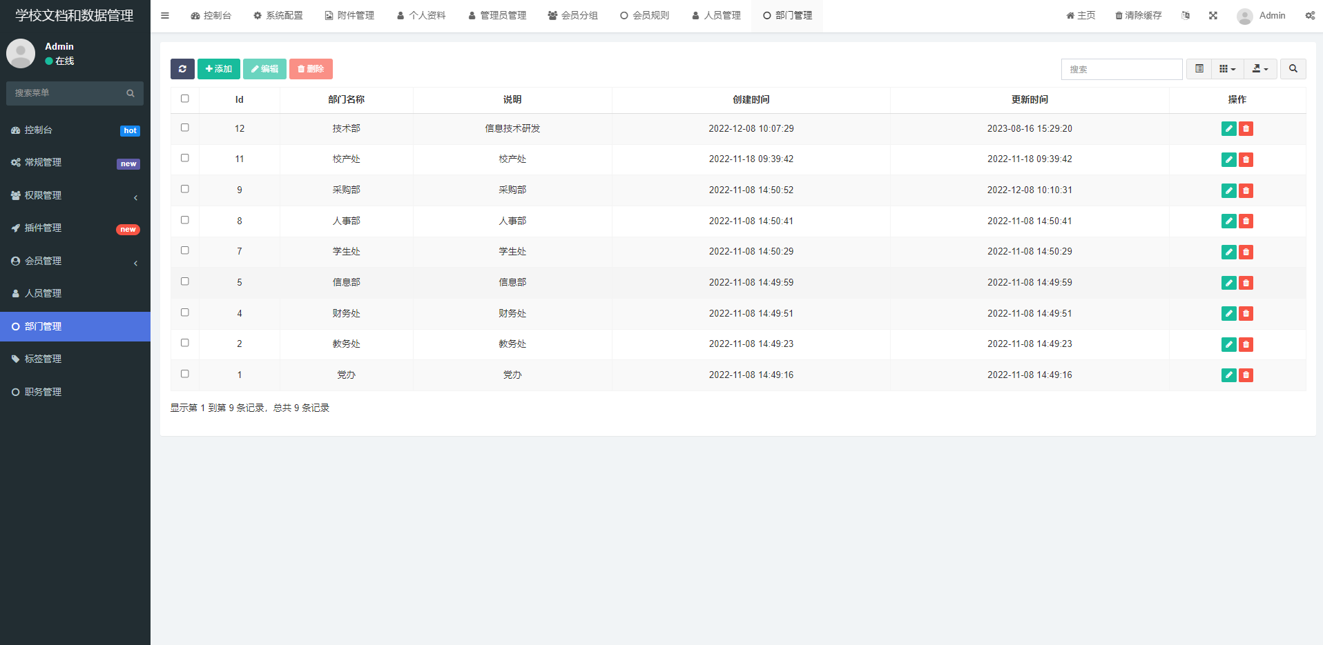1323x645 pixels.
Task: Expand 权限管理 sidebar menu
Action: click(x=75, y=195)
